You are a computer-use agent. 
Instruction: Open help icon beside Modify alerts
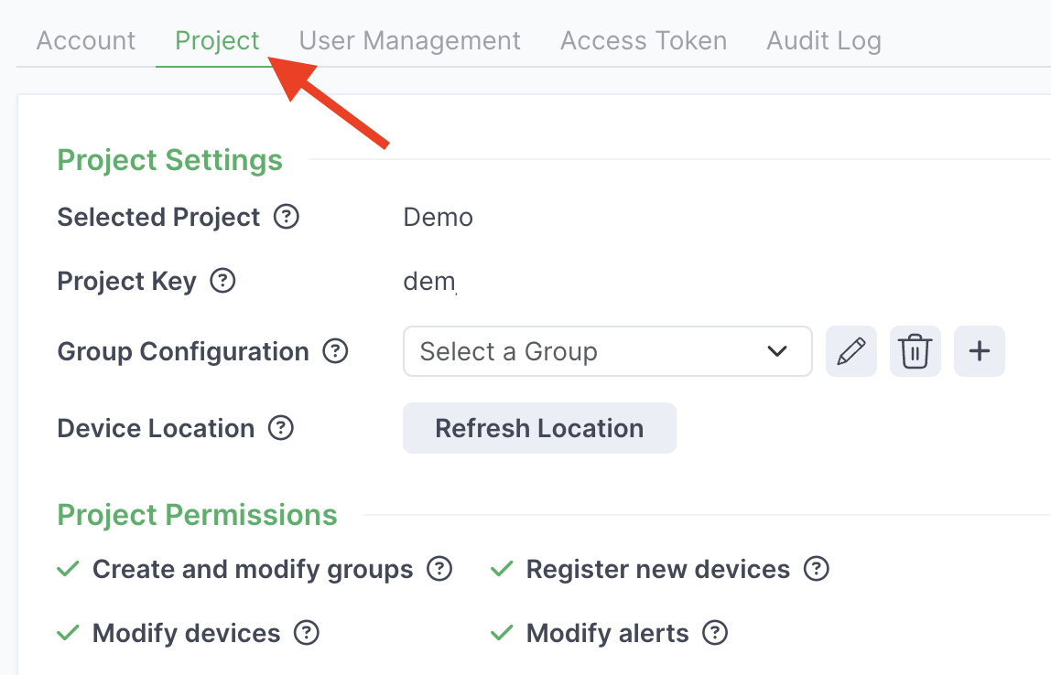[x=715, y=633]
